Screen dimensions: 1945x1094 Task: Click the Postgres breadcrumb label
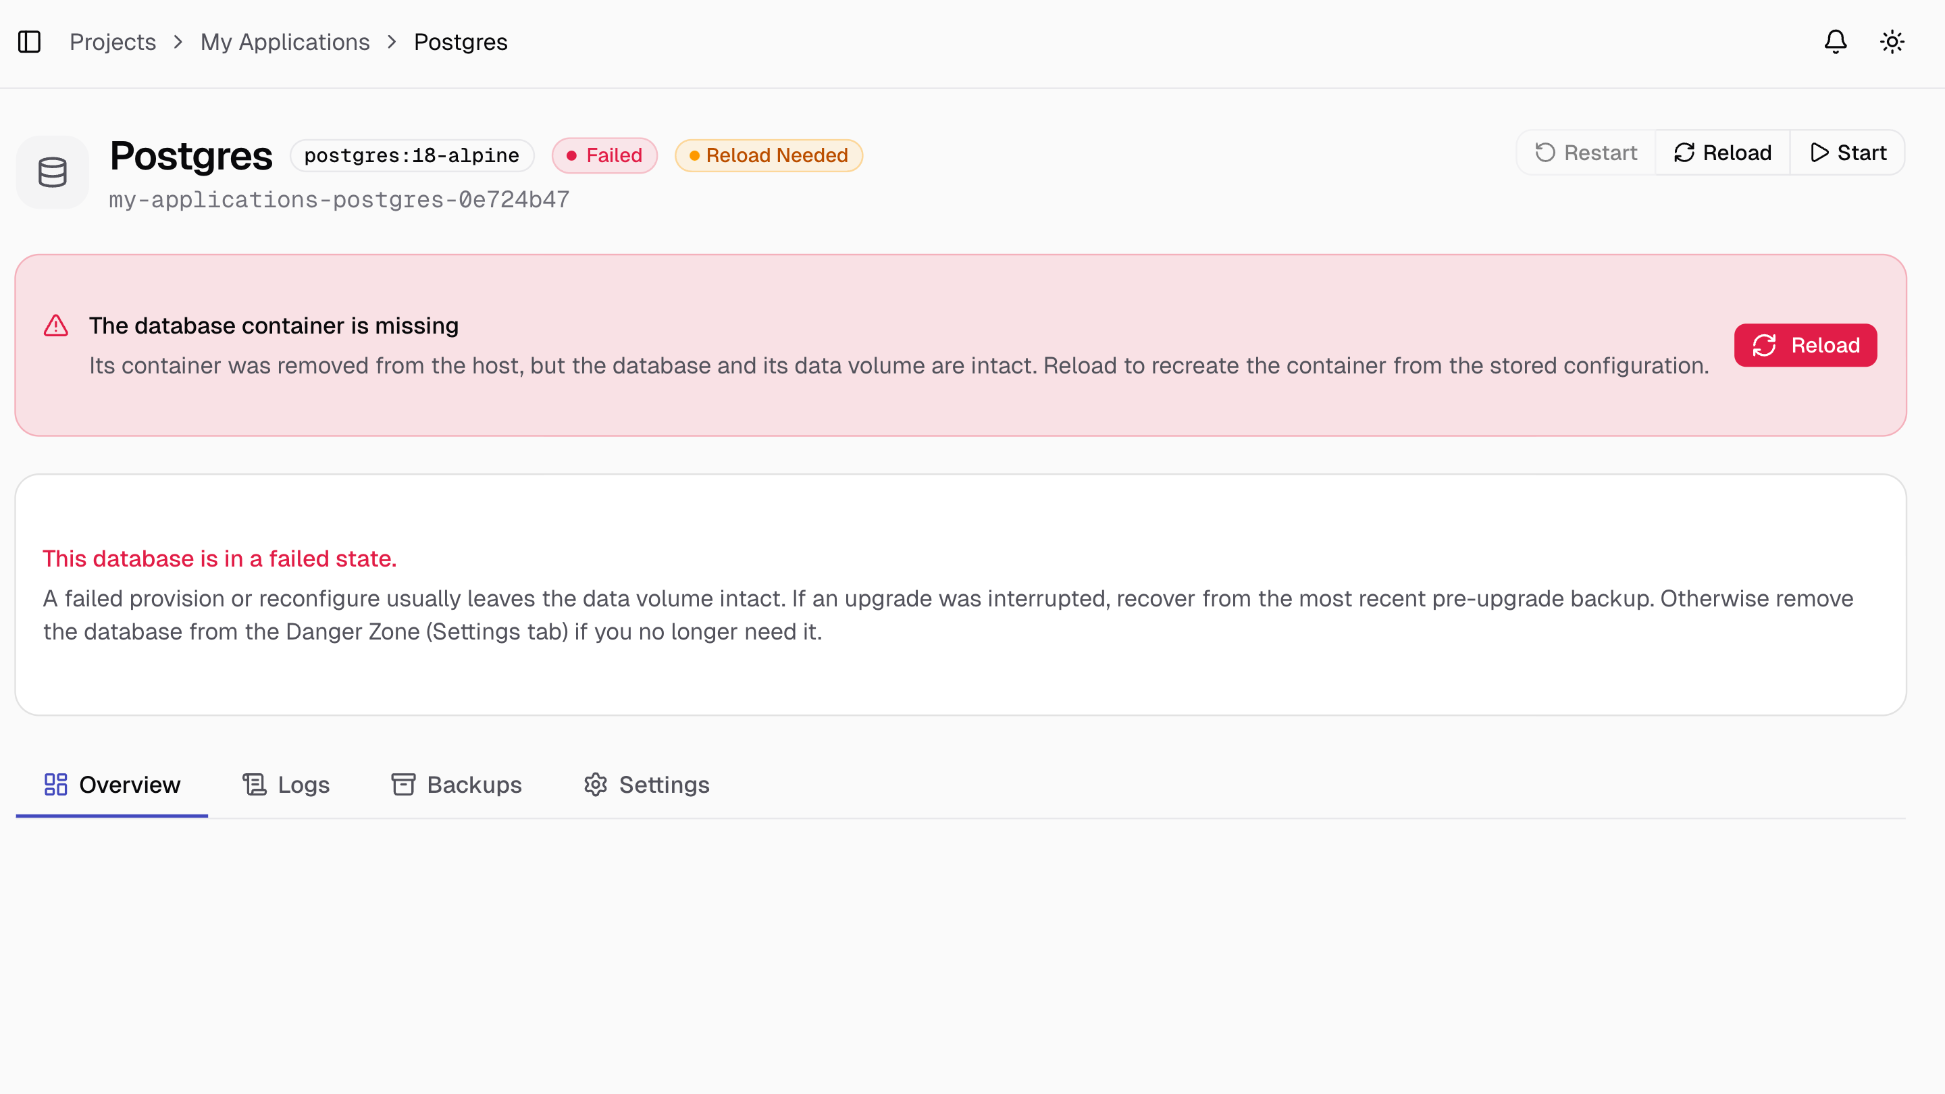(461, 41)
